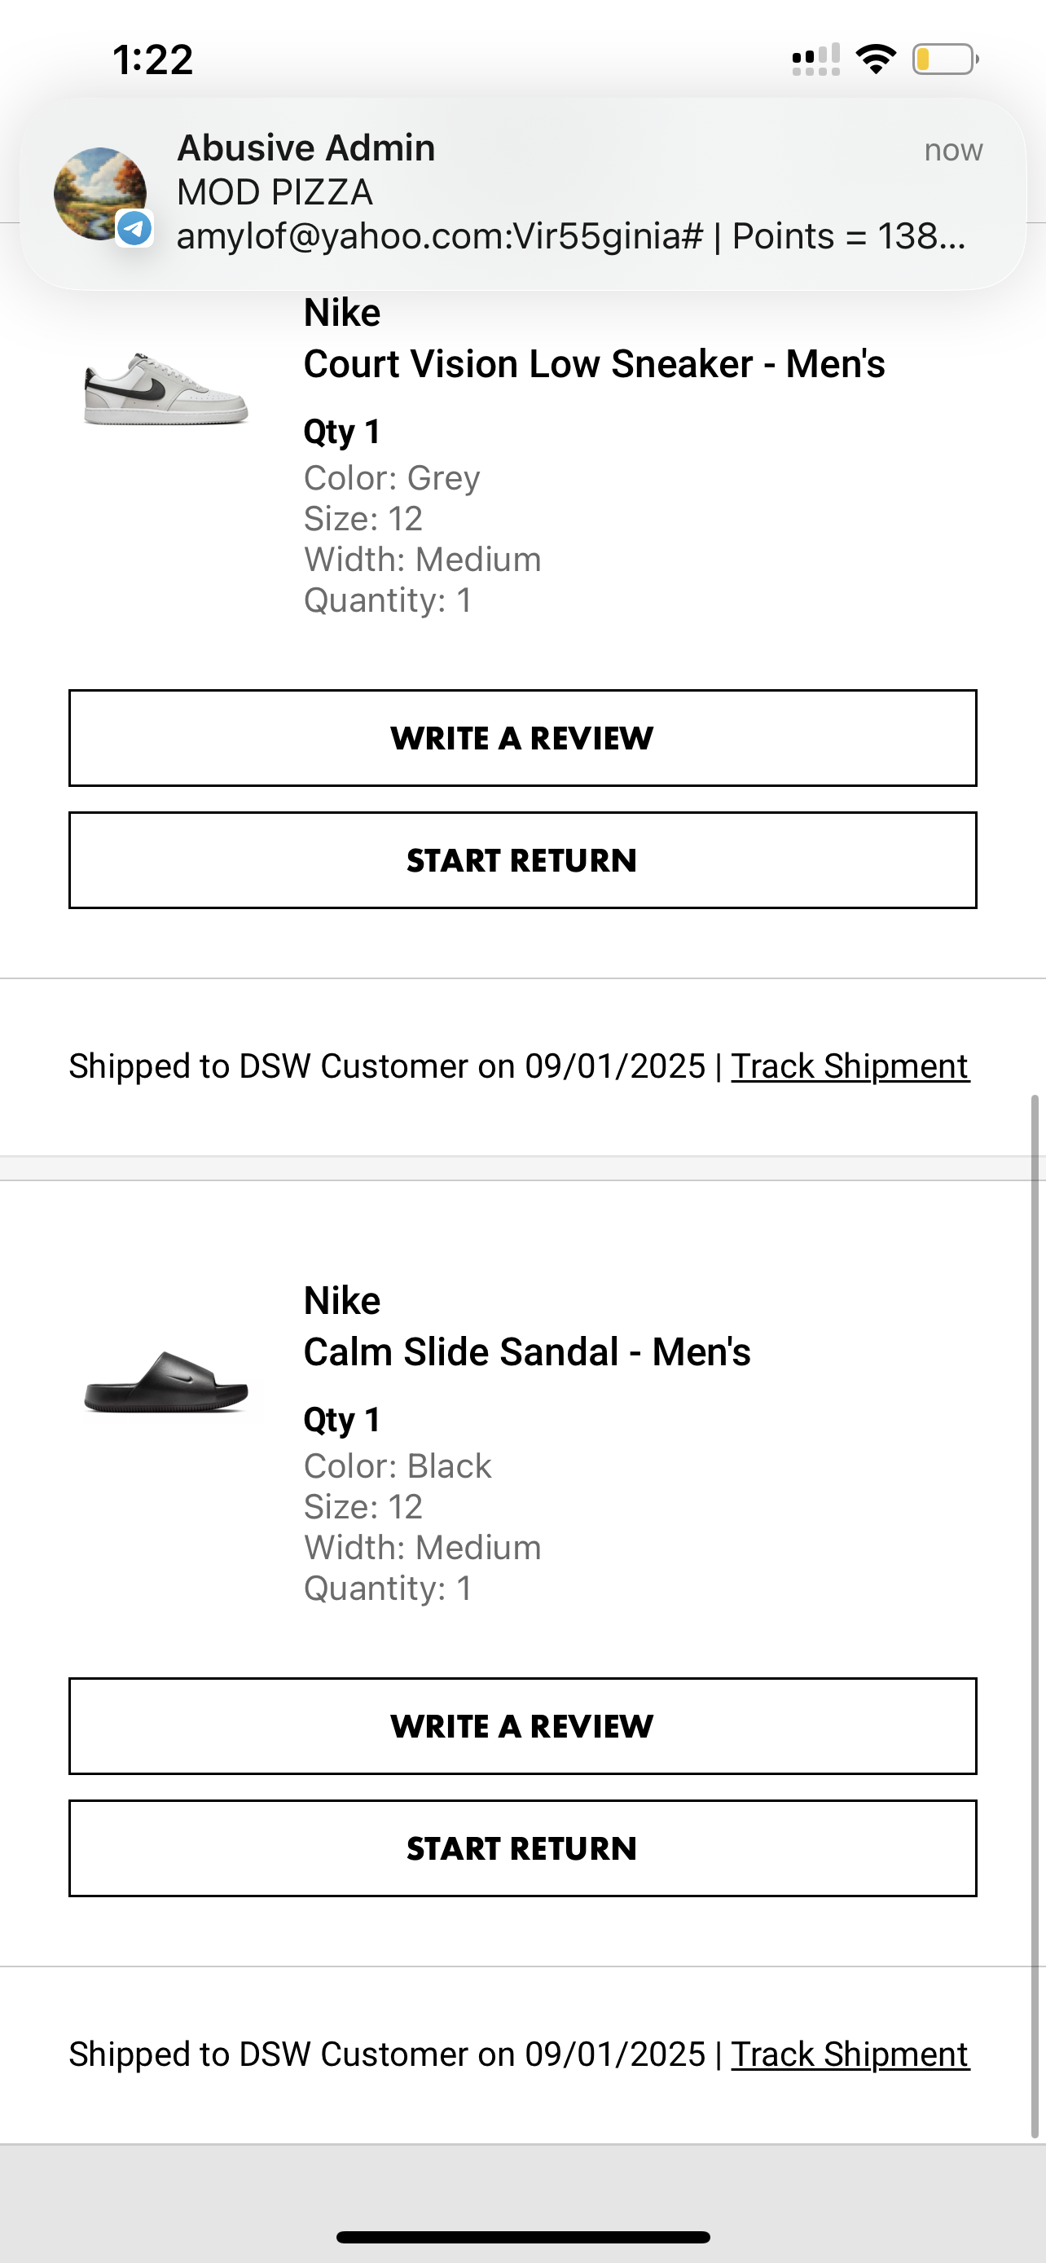Viewport: 1046px width, 2263px height.
Task: Tap the battery status icon
Action: coord(944,59)
